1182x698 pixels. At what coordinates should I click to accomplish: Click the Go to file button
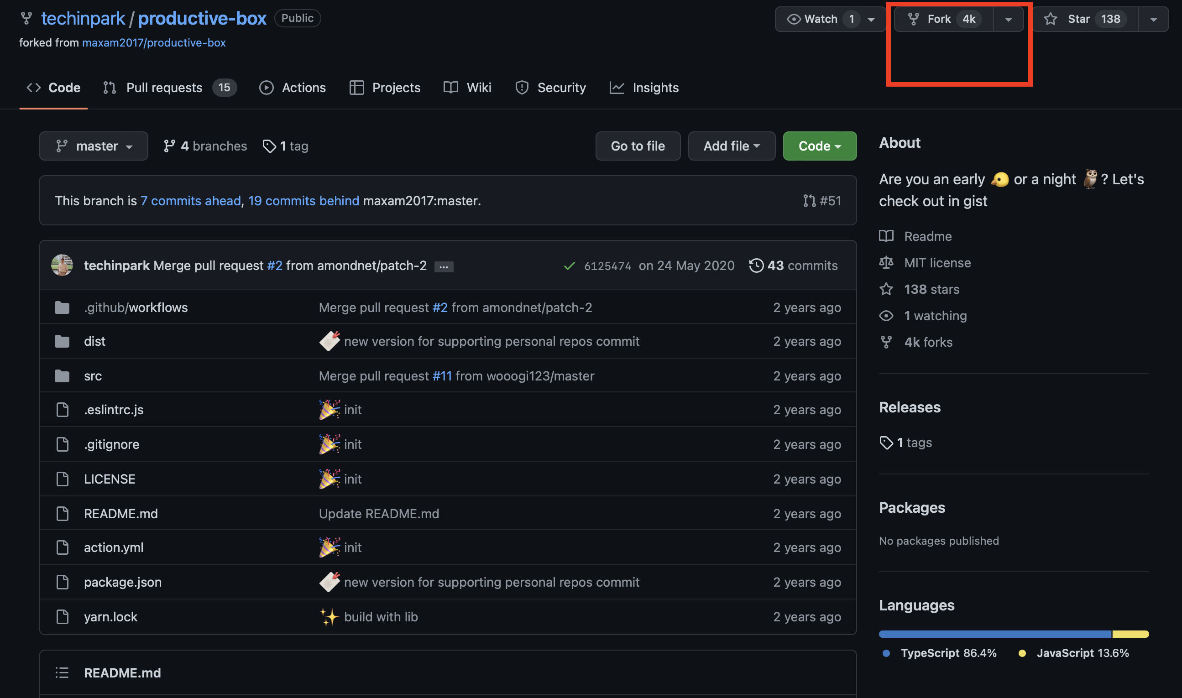(638, 146)
